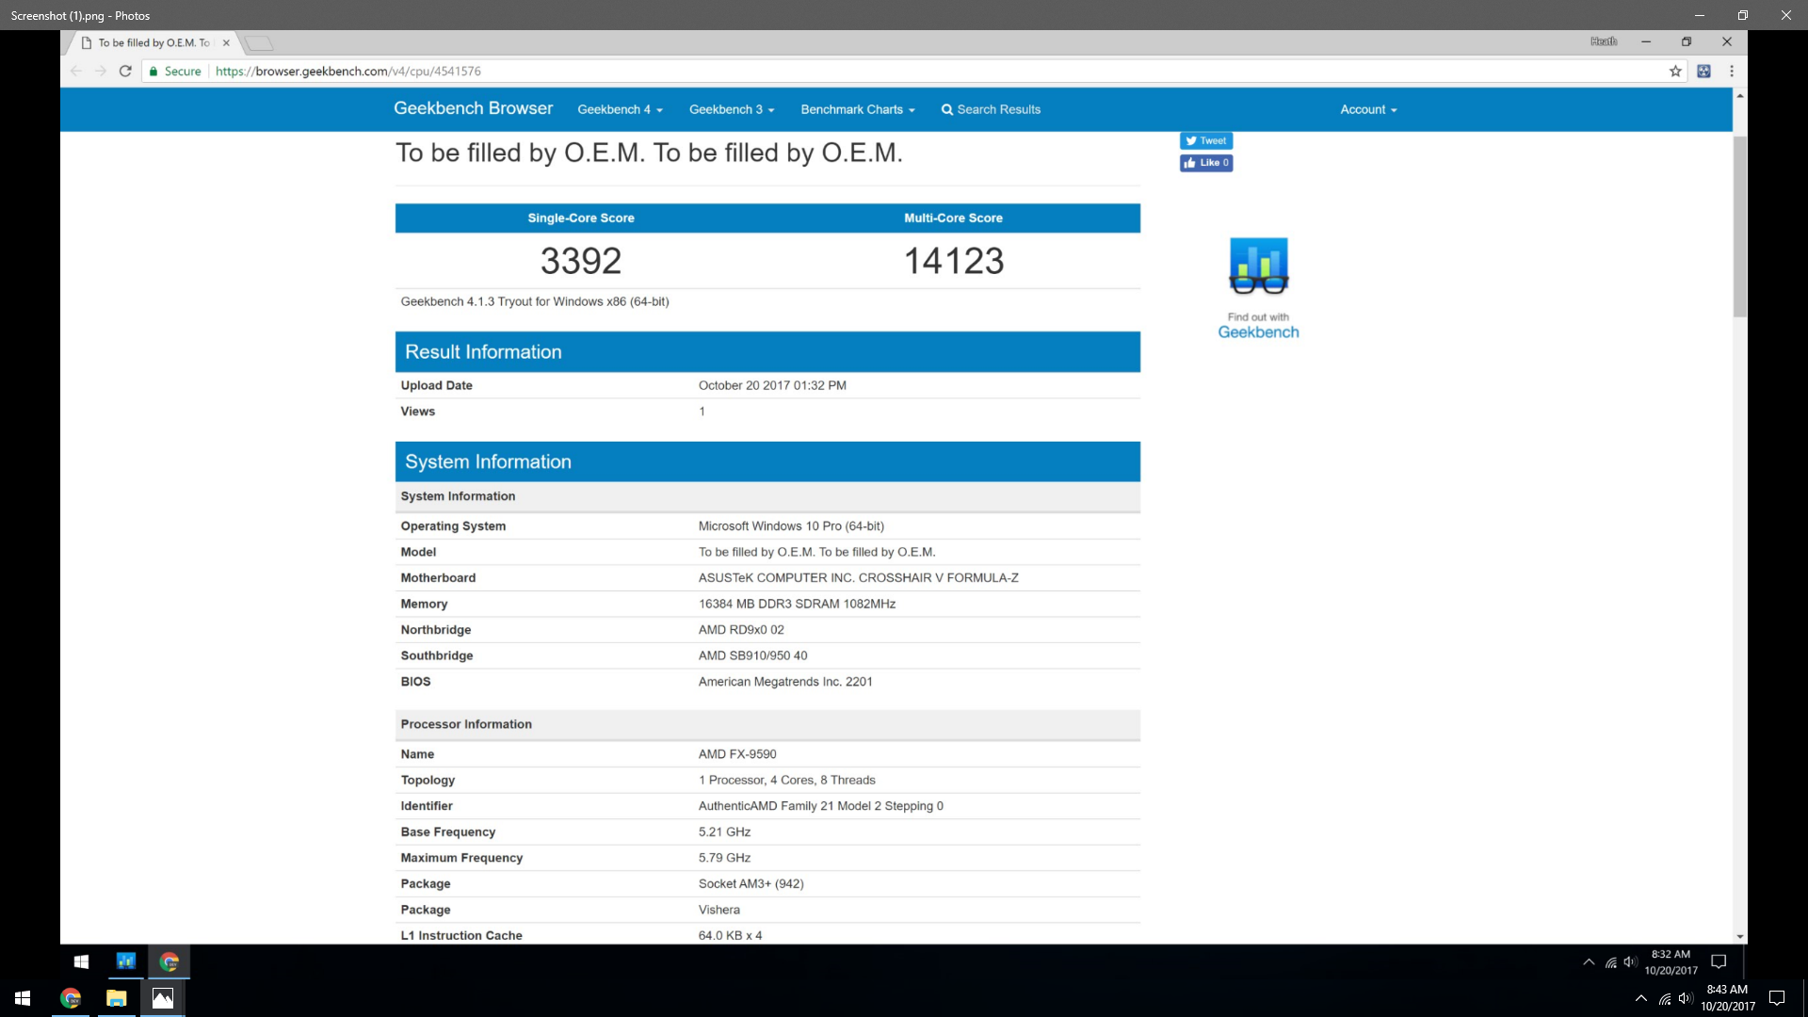
Task: Click the scrollbar up arrow
Action: click(1739, 96)
